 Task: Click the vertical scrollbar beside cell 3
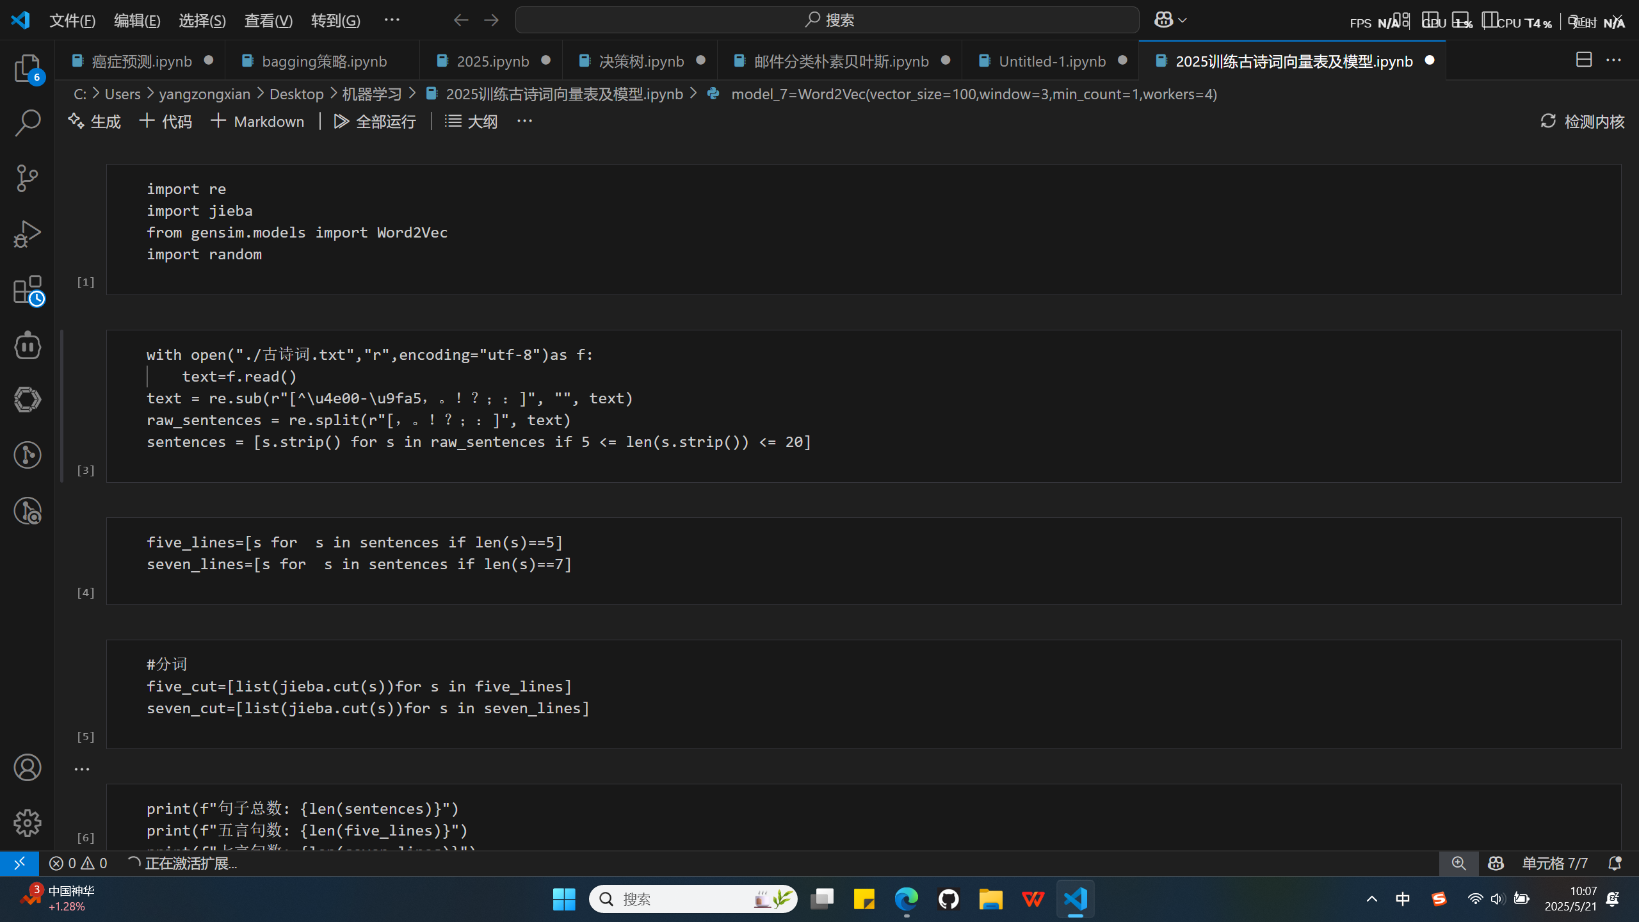(x=61, y=406)
